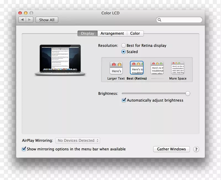The height and width of the screenshot is (180, 221).
Task: Enable Best for Retina display
Action: pyautogui.click(x=124, y=45)
